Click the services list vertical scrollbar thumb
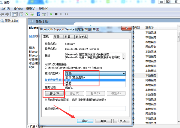The width and height of the screenshot is (180, 128). pyautogui.click(x=179, y=37)
